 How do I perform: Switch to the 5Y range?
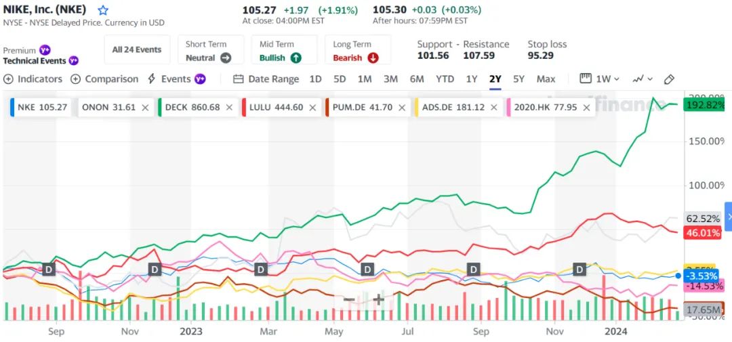coord(518,79)
